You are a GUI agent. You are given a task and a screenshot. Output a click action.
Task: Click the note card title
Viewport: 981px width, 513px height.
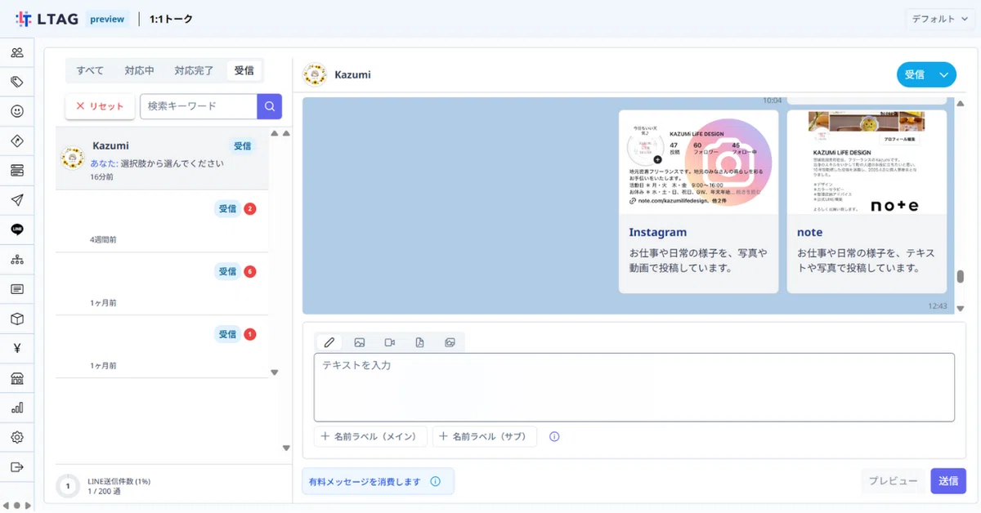[810, 232]
